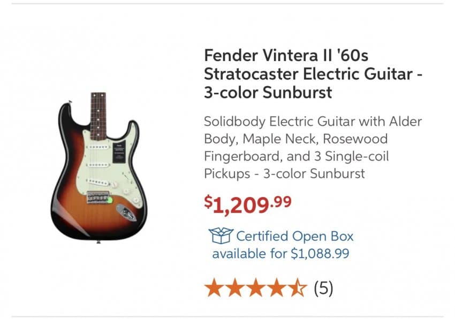This screenshot has width=455, height=319.
Task: Click the half-filled fifth star
Action: click(x=298, y=288)
